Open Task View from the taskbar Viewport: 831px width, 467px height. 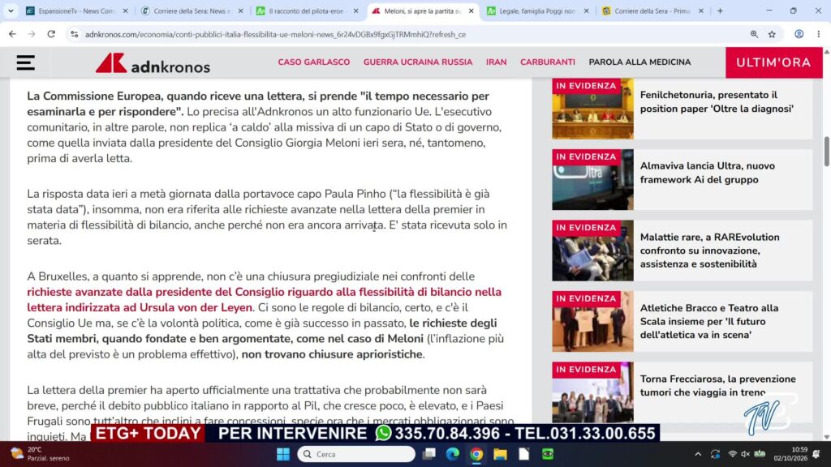(x=428, y=454)
